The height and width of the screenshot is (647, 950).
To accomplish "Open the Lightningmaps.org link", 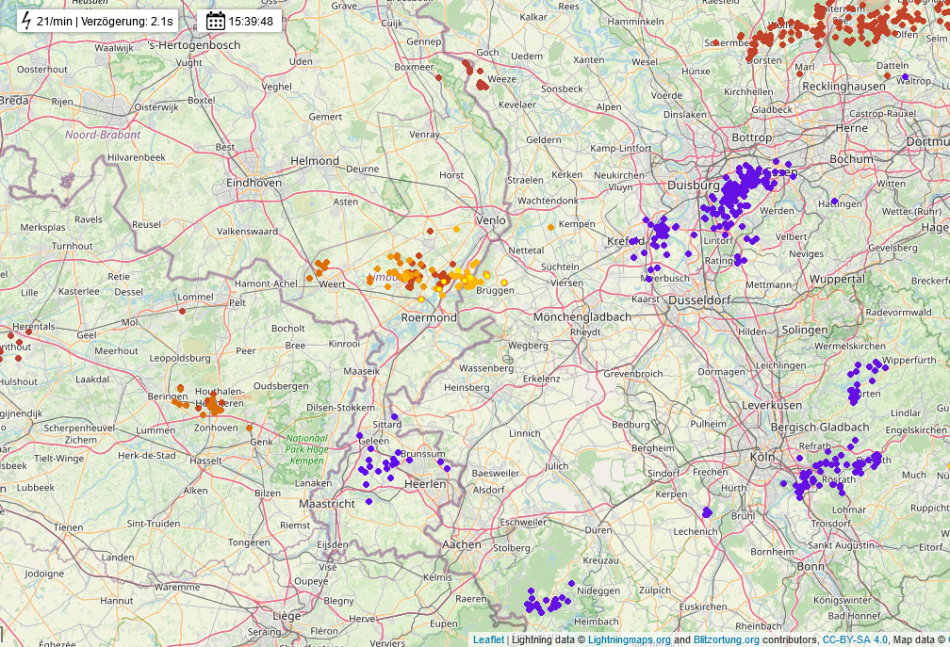I will pyautogui.click(x=629, y=639).
